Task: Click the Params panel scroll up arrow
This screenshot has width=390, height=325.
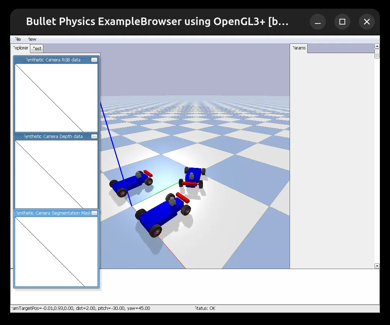Action: [377, 46]
